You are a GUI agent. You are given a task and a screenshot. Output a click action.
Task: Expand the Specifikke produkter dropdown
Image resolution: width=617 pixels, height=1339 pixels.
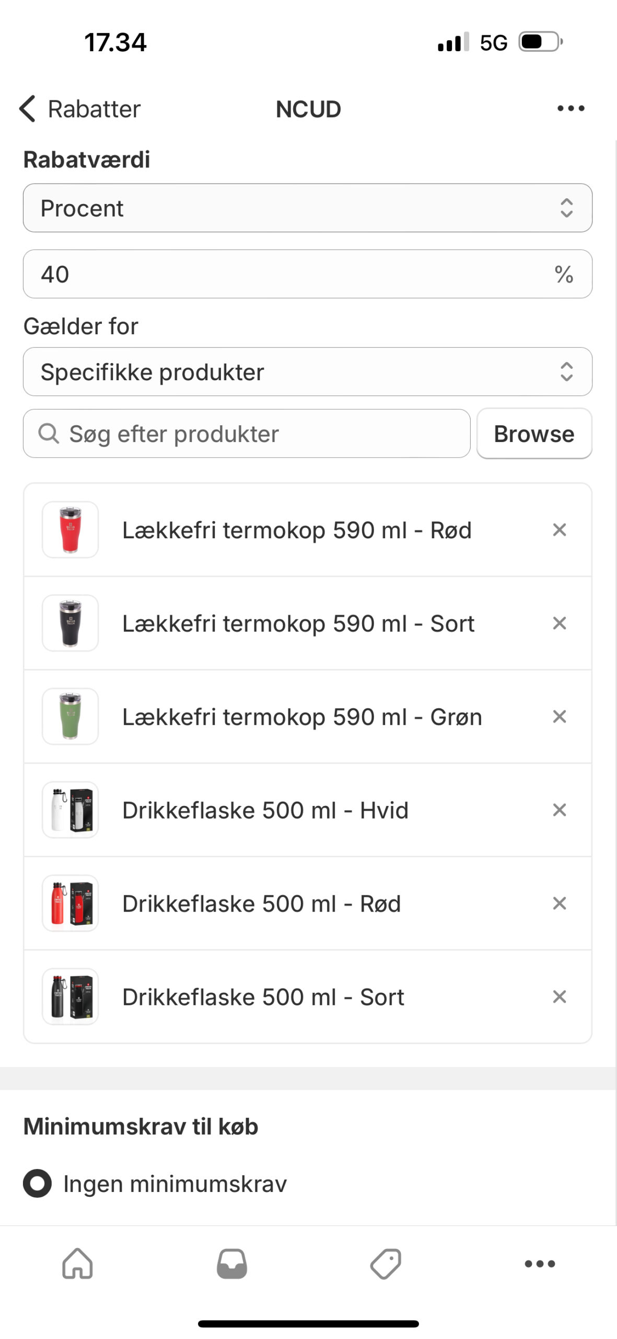pos(307,372)
